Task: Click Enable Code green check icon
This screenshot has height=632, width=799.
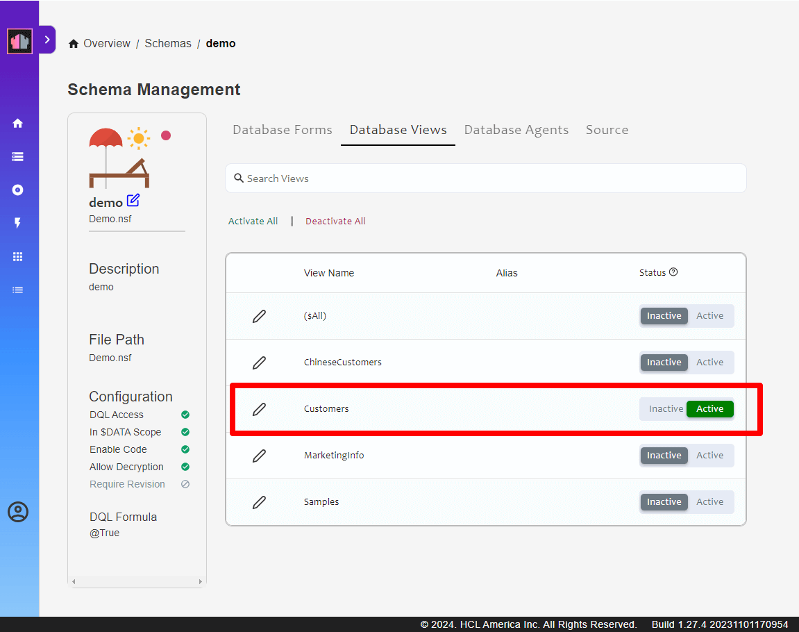Action: (185, 449)
